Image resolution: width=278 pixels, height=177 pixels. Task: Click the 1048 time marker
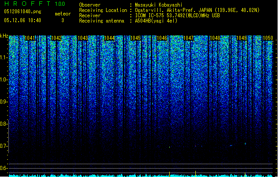click(215, 38)
